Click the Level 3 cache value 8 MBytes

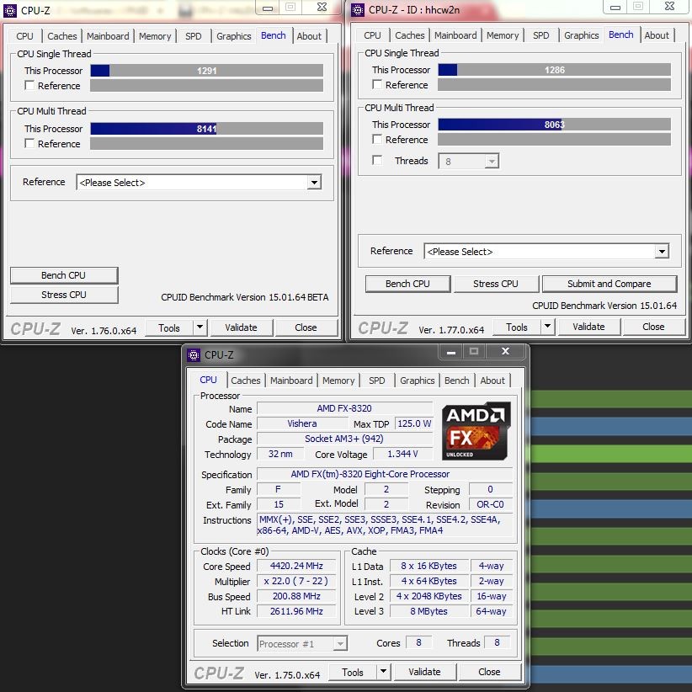(x=429, y=611)
